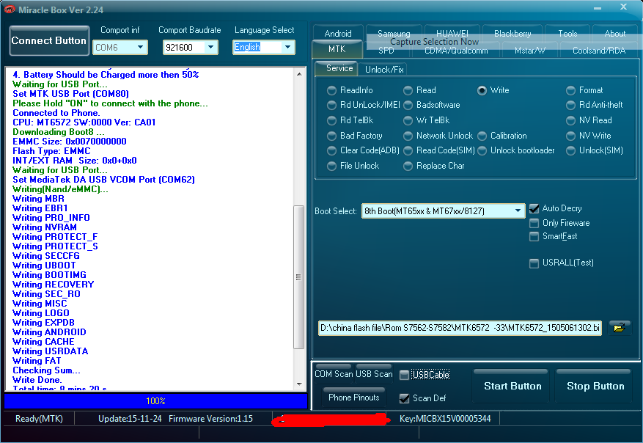
Task: Switch to the Mstar/W tab
Action: (x=530, y=51)
